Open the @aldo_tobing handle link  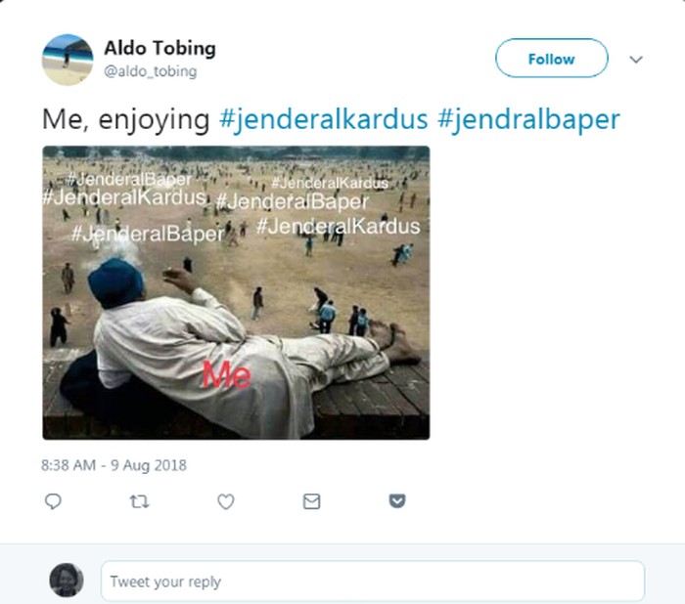151,71
